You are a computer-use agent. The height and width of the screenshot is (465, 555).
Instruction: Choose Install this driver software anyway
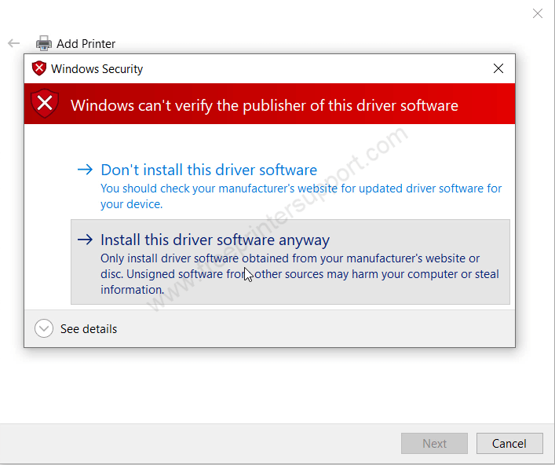click(x=290, y=262)
